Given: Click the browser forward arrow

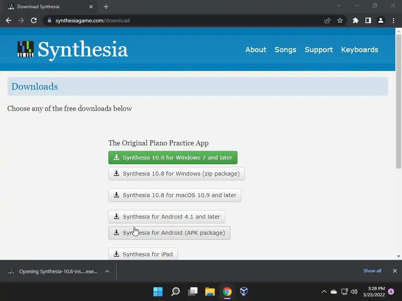Looking at the screenshot, I should coord(21,20).
